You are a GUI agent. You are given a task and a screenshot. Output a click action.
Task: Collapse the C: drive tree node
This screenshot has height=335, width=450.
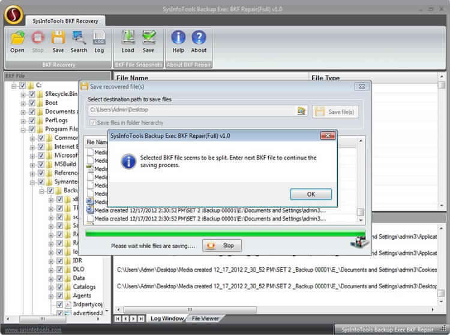click(x=13, y=86)
